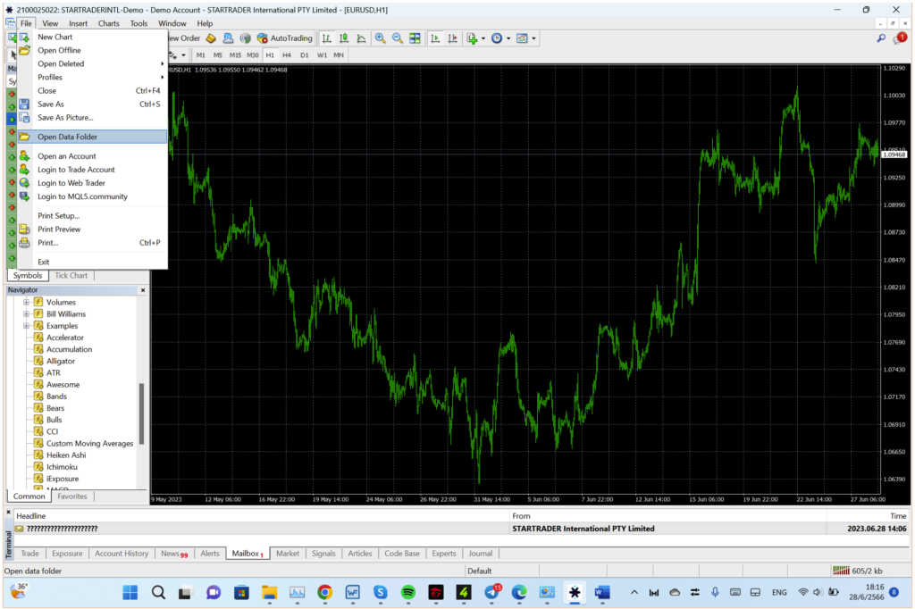Choose Print Preview from the File menu
Viewport: 915px width, 609px height.
click(92, 229)
